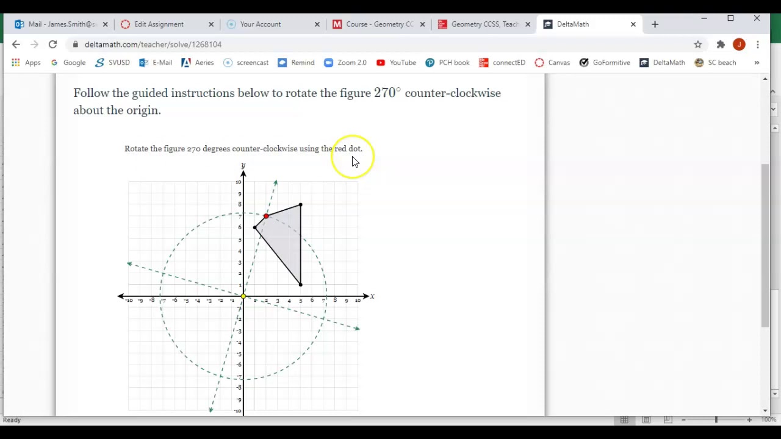The image size is (781, 439).
Task: Open the Chrome profile avatar
Action: [739, 45]
